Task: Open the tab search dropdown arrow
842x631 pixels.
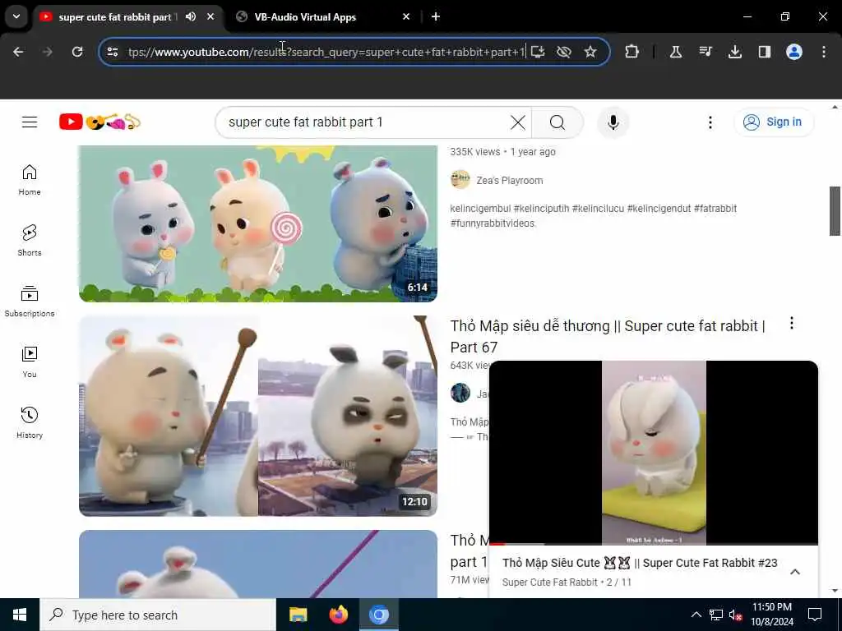Action: (x=16, y=16)
